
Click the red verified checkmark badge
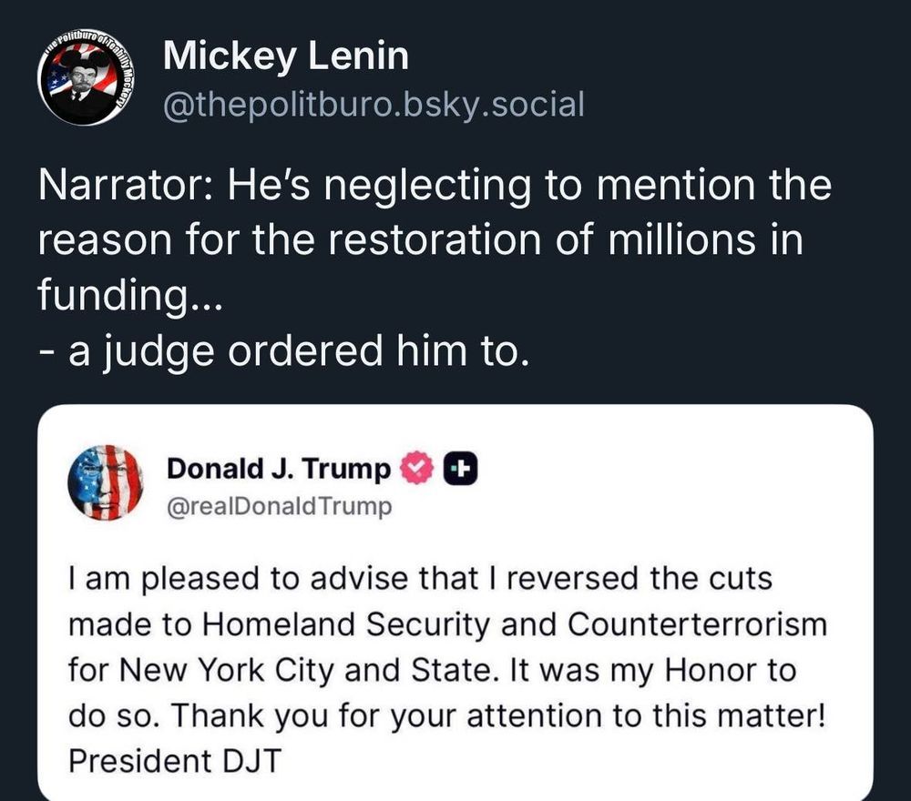tap(415, 469)
